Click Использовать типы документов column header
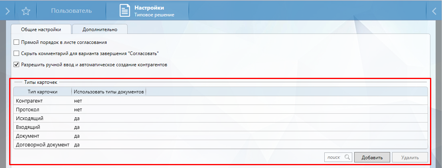The height and width of the screenshot is (168, 442). [109, 92]
